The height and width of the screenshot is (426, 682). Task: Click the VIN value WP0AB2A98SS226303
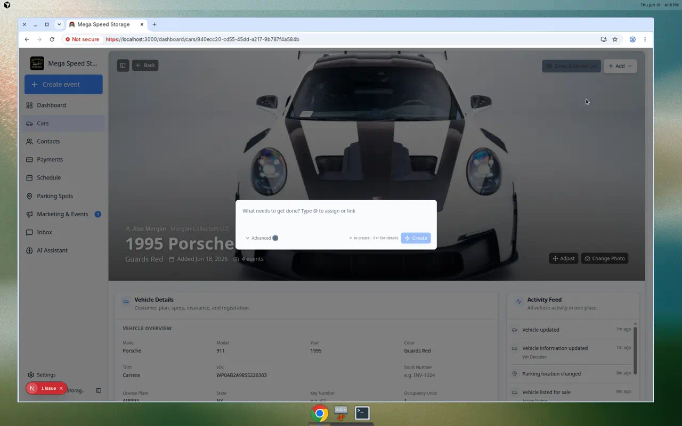click(x=241, y=375)
